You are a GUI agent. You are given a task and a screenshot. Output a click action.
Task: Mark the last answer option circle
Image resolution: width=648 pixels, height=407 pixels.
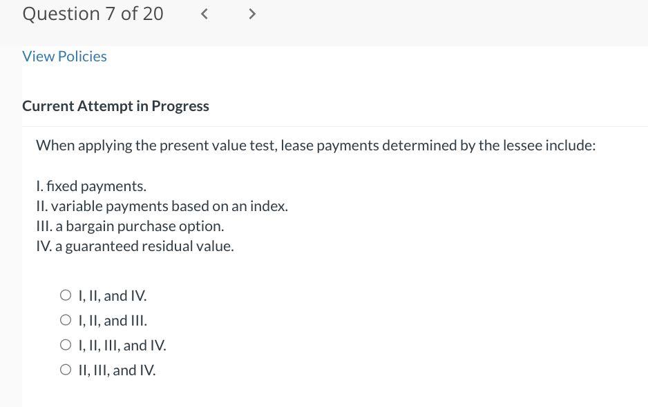click(x=65, y=369)
